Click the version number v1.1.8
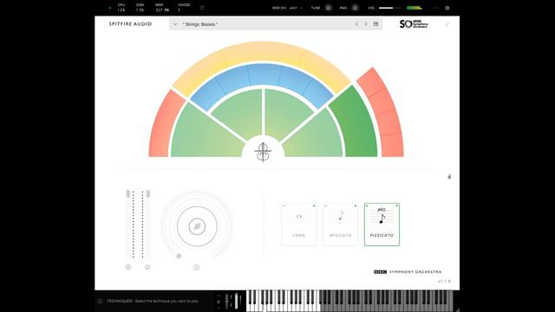This screenshot has width=555, height=312. pos(444,281)
